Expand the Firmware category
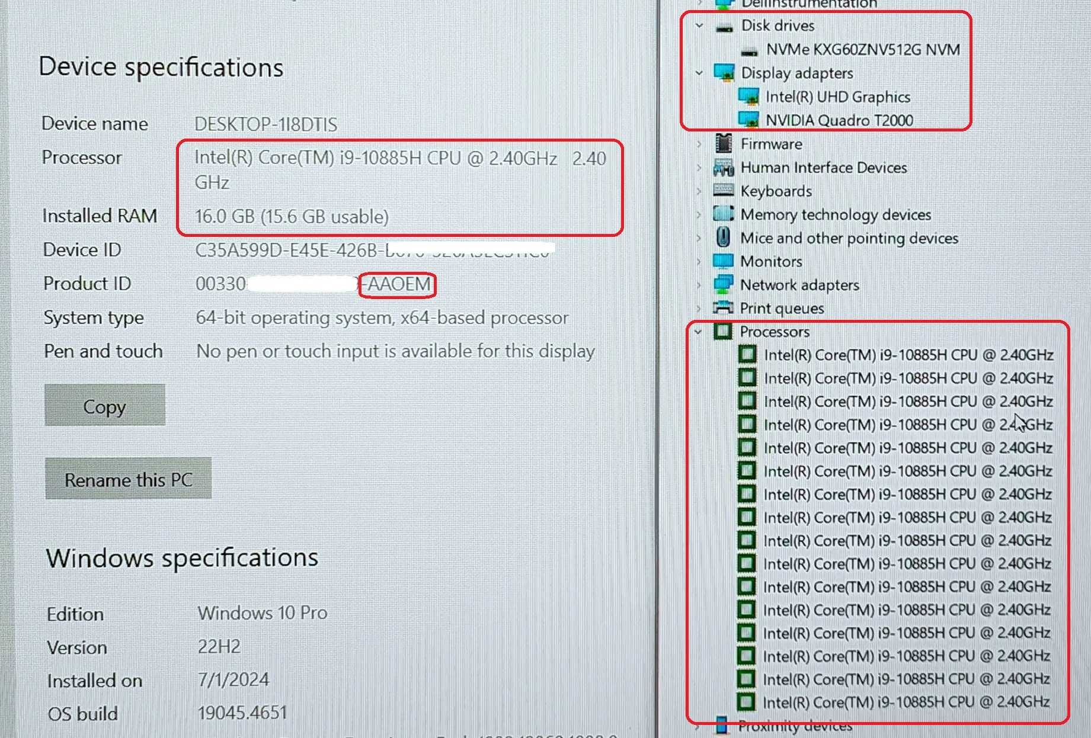This screenshot has width=1091, height=738. point(699,144)
